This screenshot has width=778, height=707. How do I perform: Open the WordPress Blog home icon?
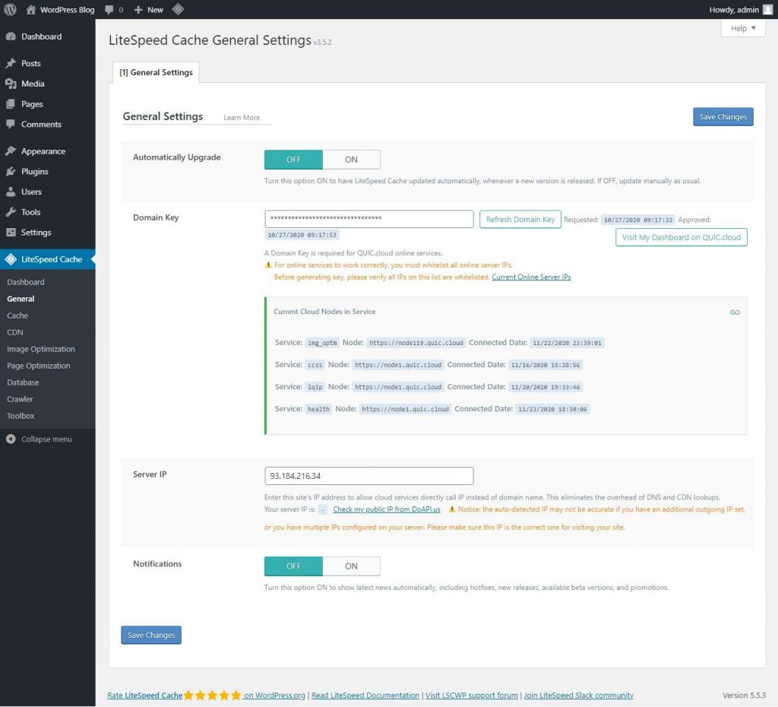[30, 9]
